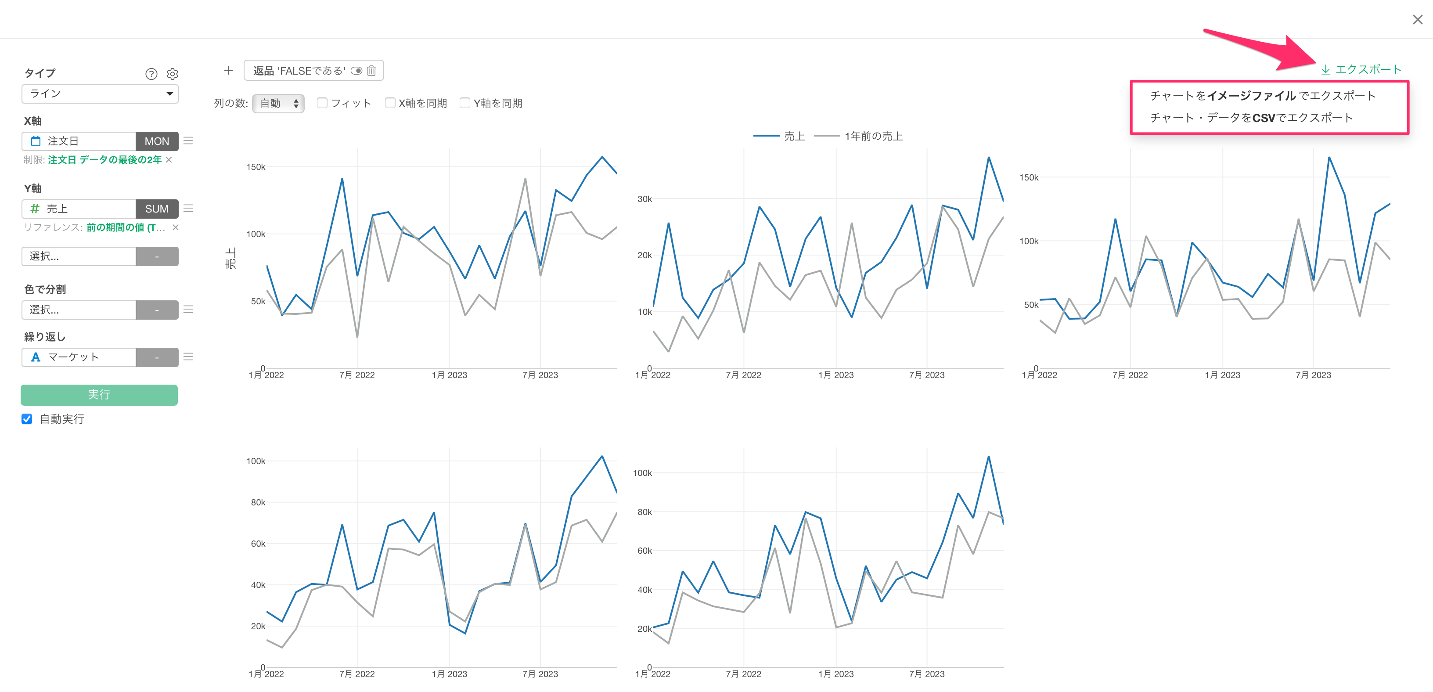1433x692 pixels.
Task: Open X軸 row menu icon
Action: (189, 141)
